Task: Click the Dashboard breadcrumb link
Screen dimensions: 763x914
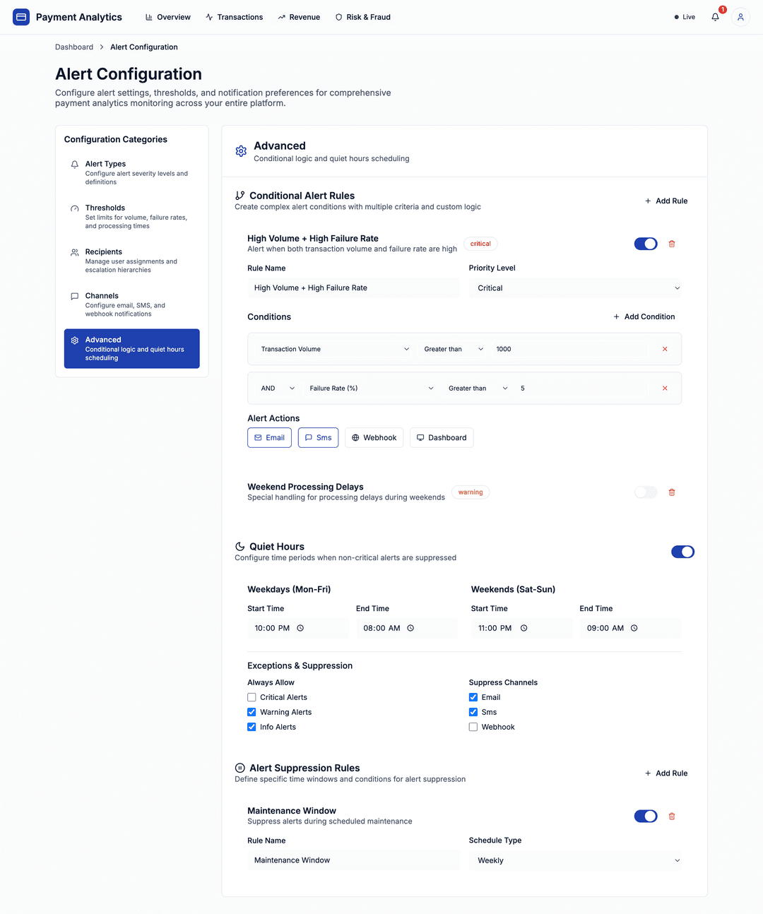Action: tap(73, 47)
